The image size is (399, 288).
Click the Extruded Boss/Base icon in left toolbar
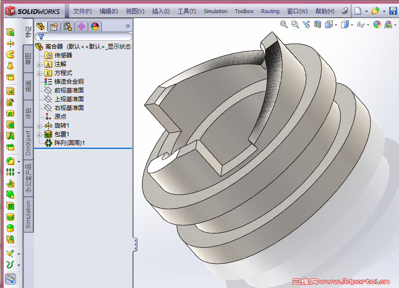[10, 32]
